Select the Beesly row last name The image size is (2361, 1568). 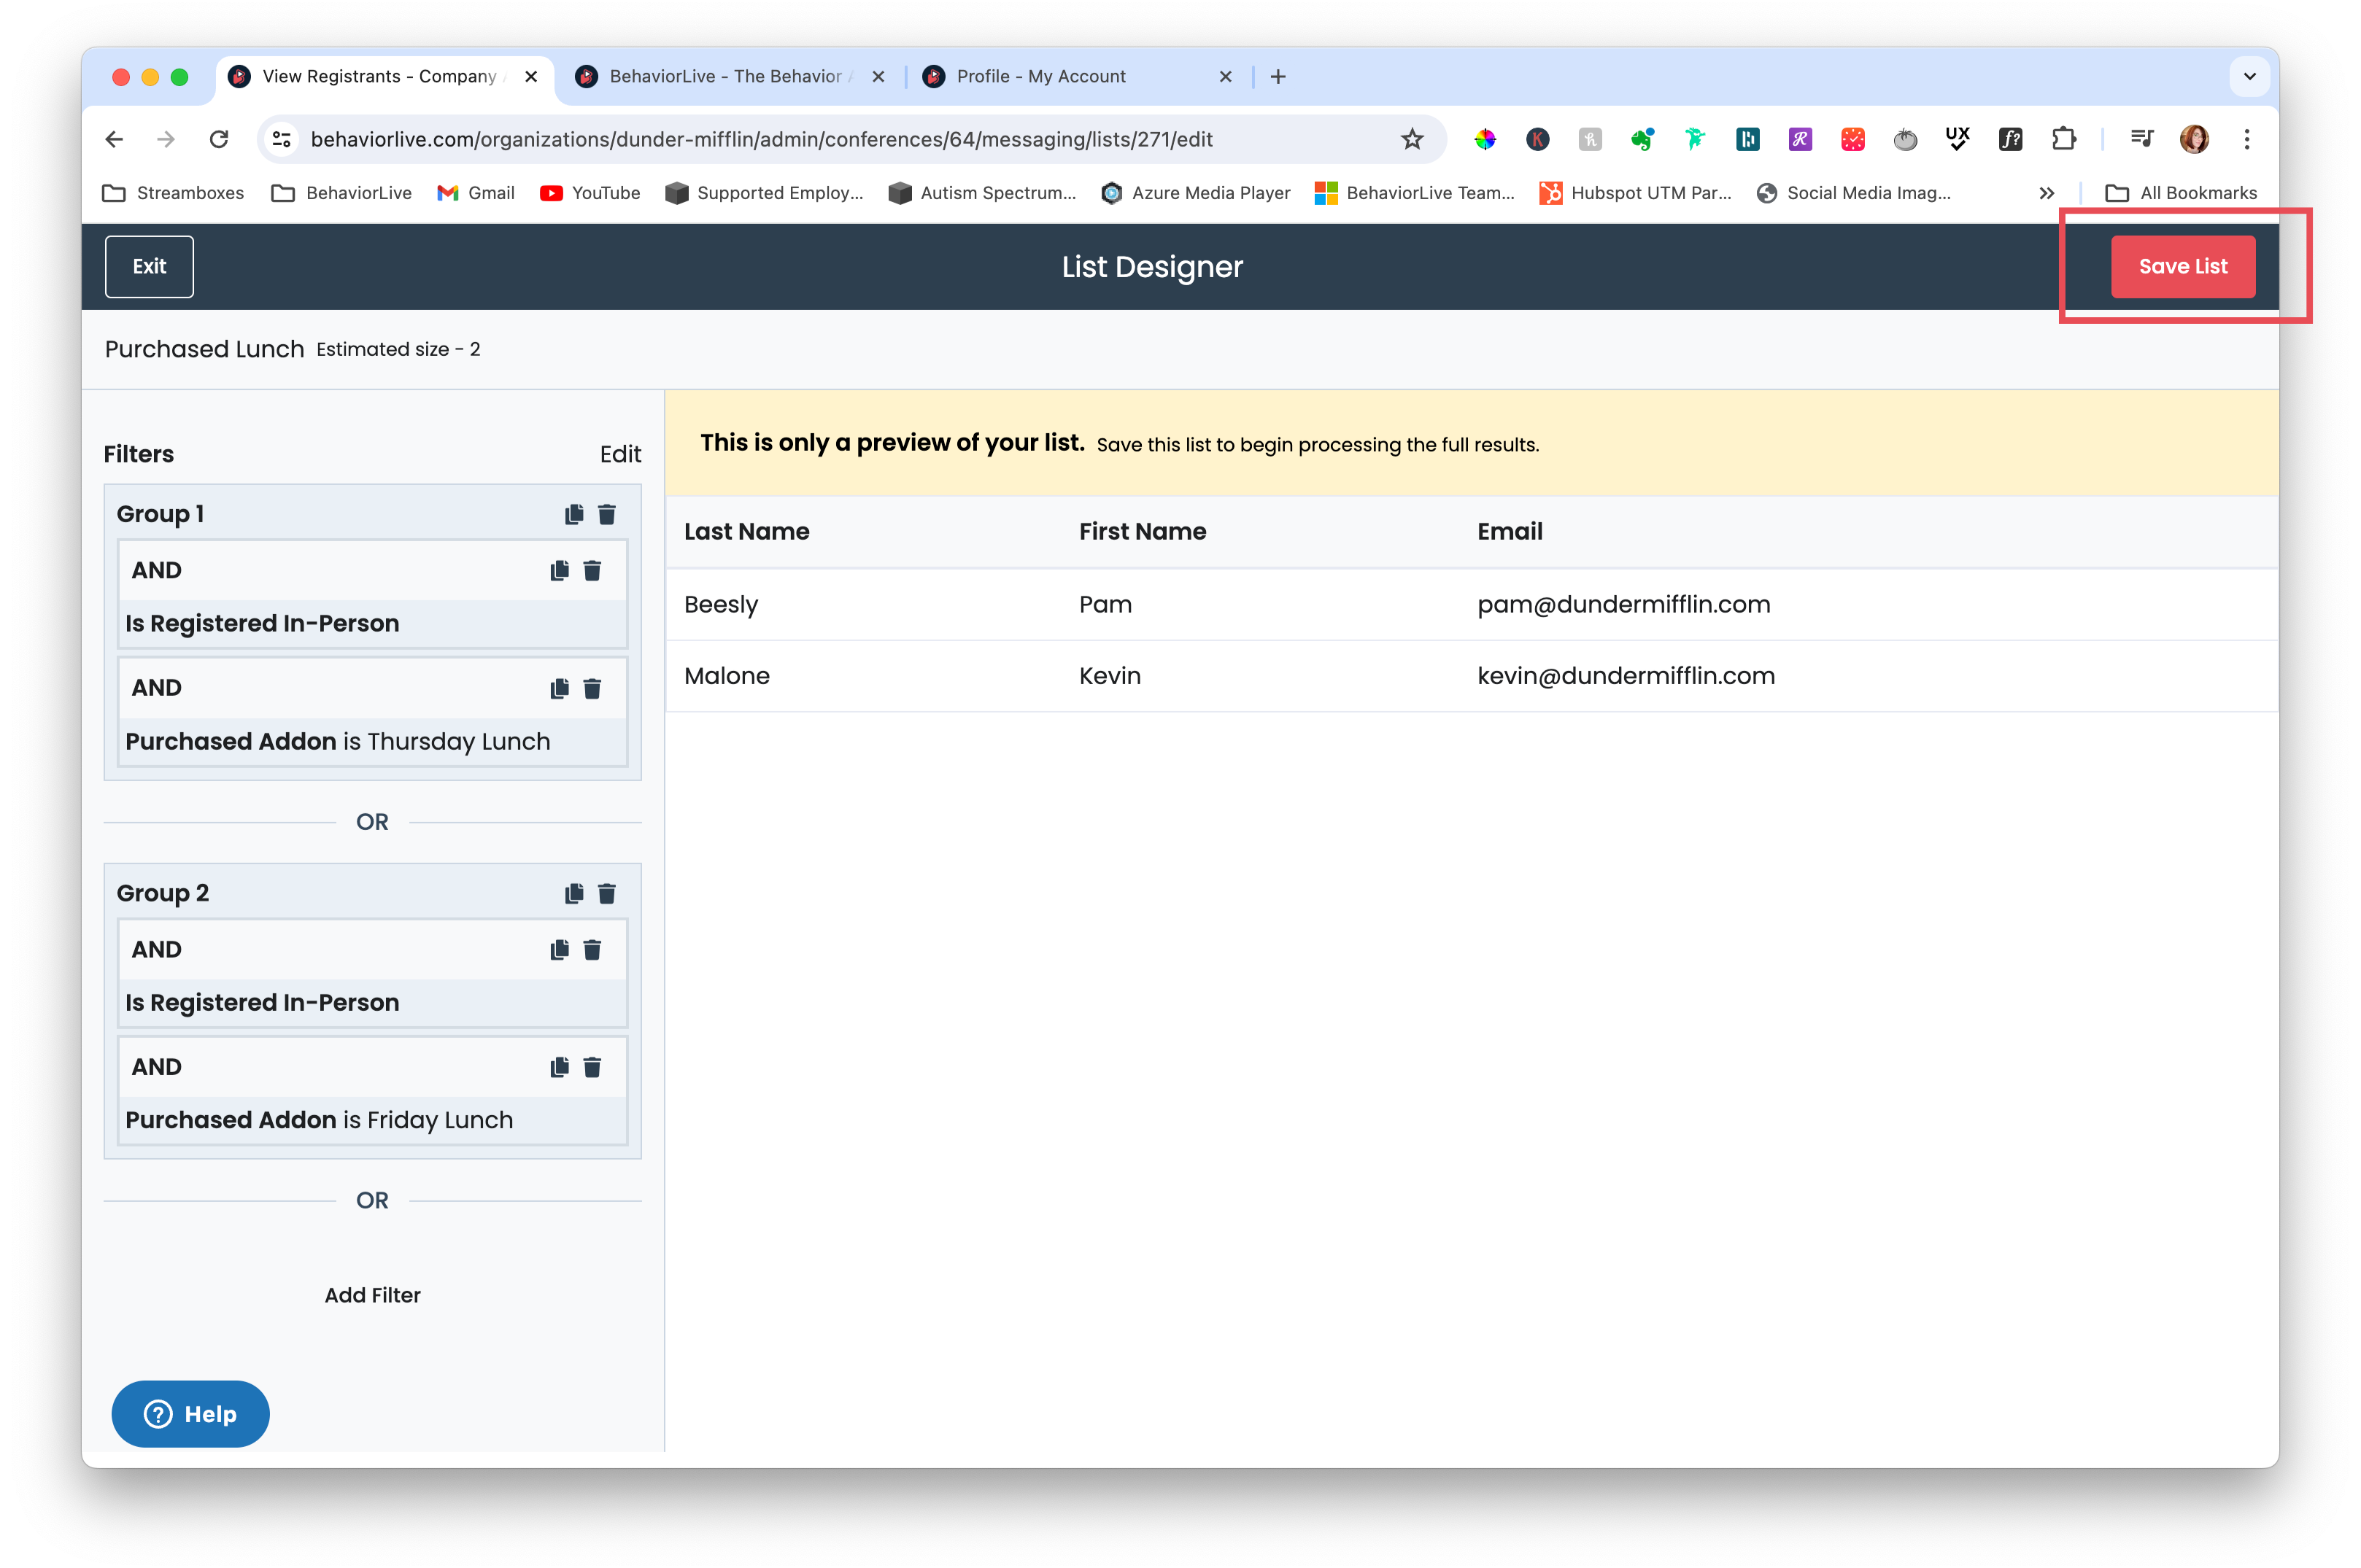click(720, 605)
